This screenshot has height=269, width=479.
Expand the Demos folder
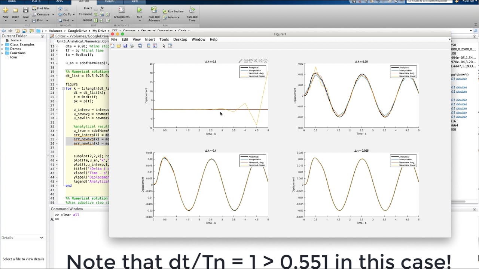pyautogui.click(x=2, y=49)
